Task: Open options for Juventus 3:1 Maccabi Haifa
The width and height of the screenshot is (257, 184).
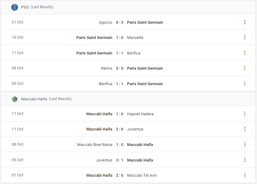Action: 245,160
